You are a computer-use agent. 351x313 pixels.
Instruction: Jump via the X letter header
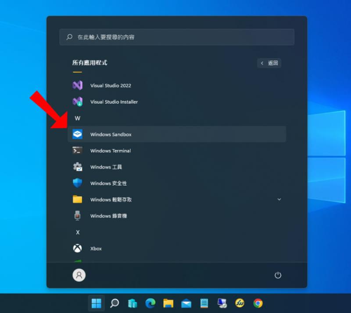(78, 232)
